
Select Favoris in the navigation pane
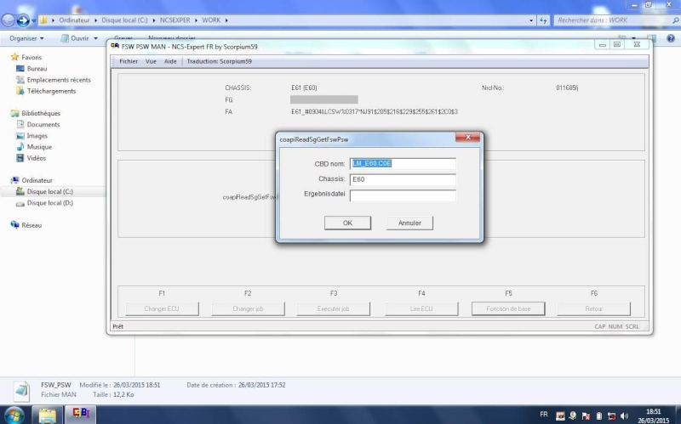[27, 57]
